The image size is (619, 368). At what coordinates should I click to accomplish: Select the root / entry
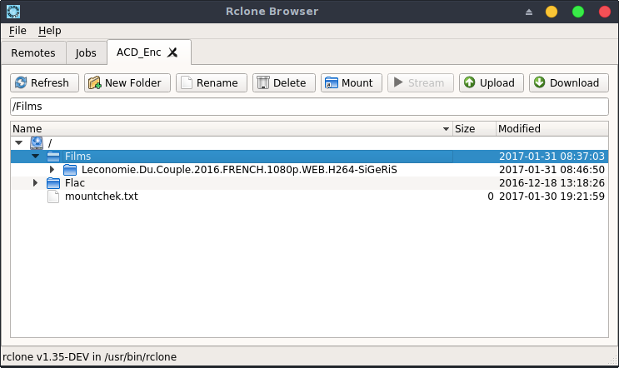310,142
